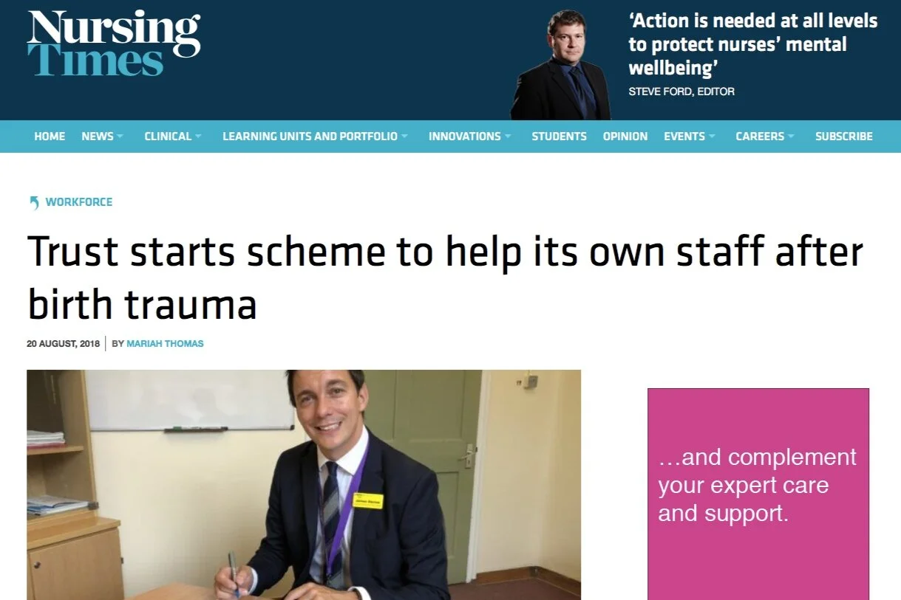
Task: Select the Opinion menu item
Action: (625, 137)
